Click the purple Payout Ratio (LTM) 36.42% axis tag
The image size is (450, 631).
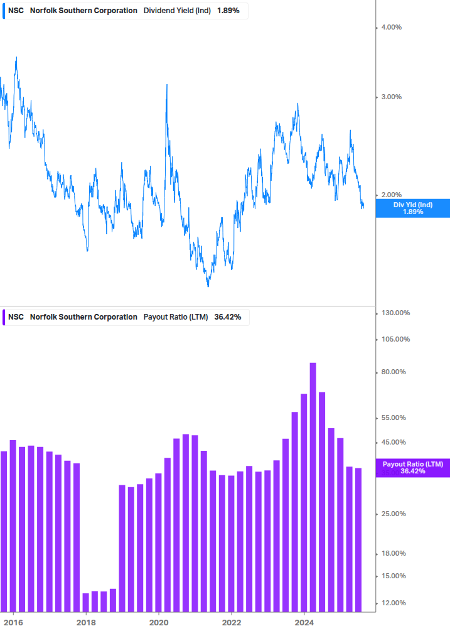[413, 468]
